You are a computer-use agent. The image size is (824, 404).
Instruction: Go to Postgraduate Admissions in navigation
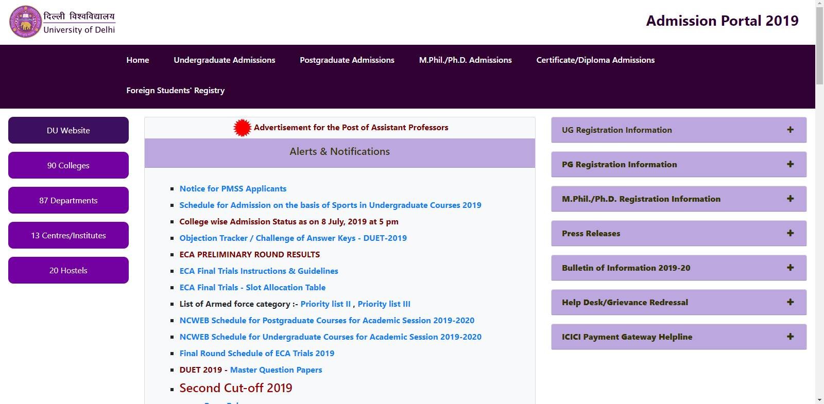pyautogui.click(x=347, y=60)
